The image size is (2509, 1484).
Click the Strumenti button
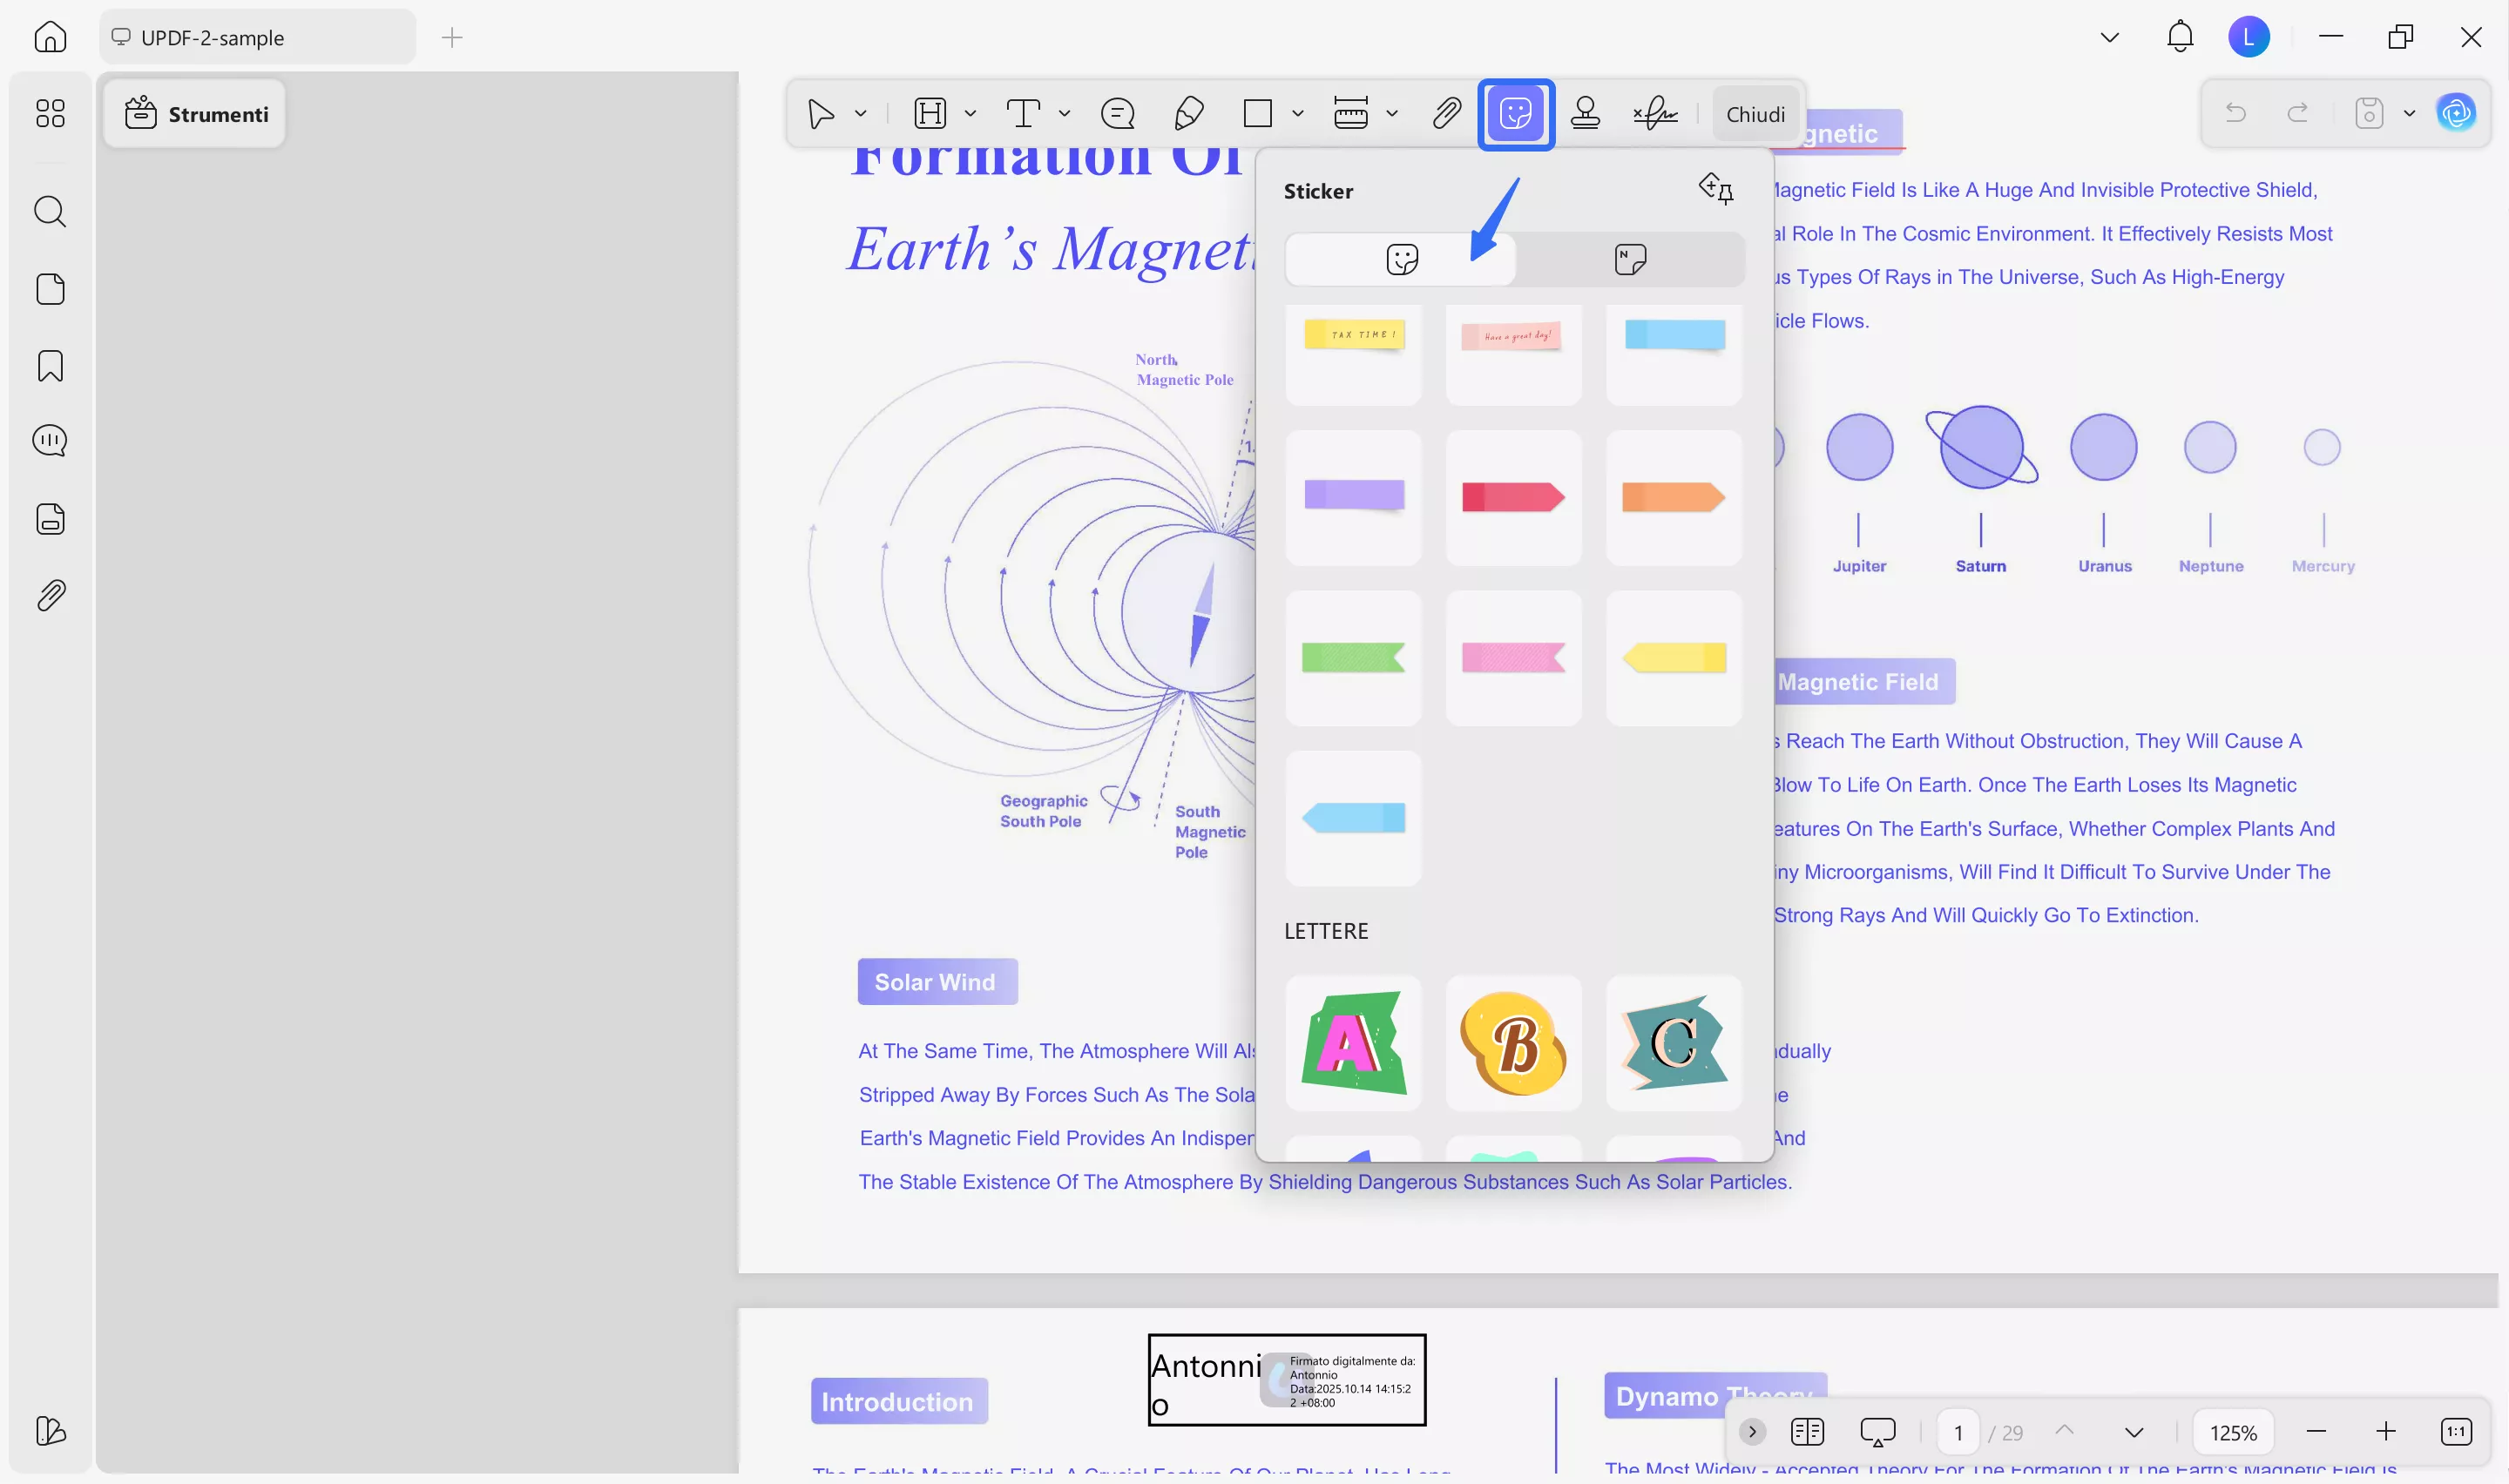(196, 114)
